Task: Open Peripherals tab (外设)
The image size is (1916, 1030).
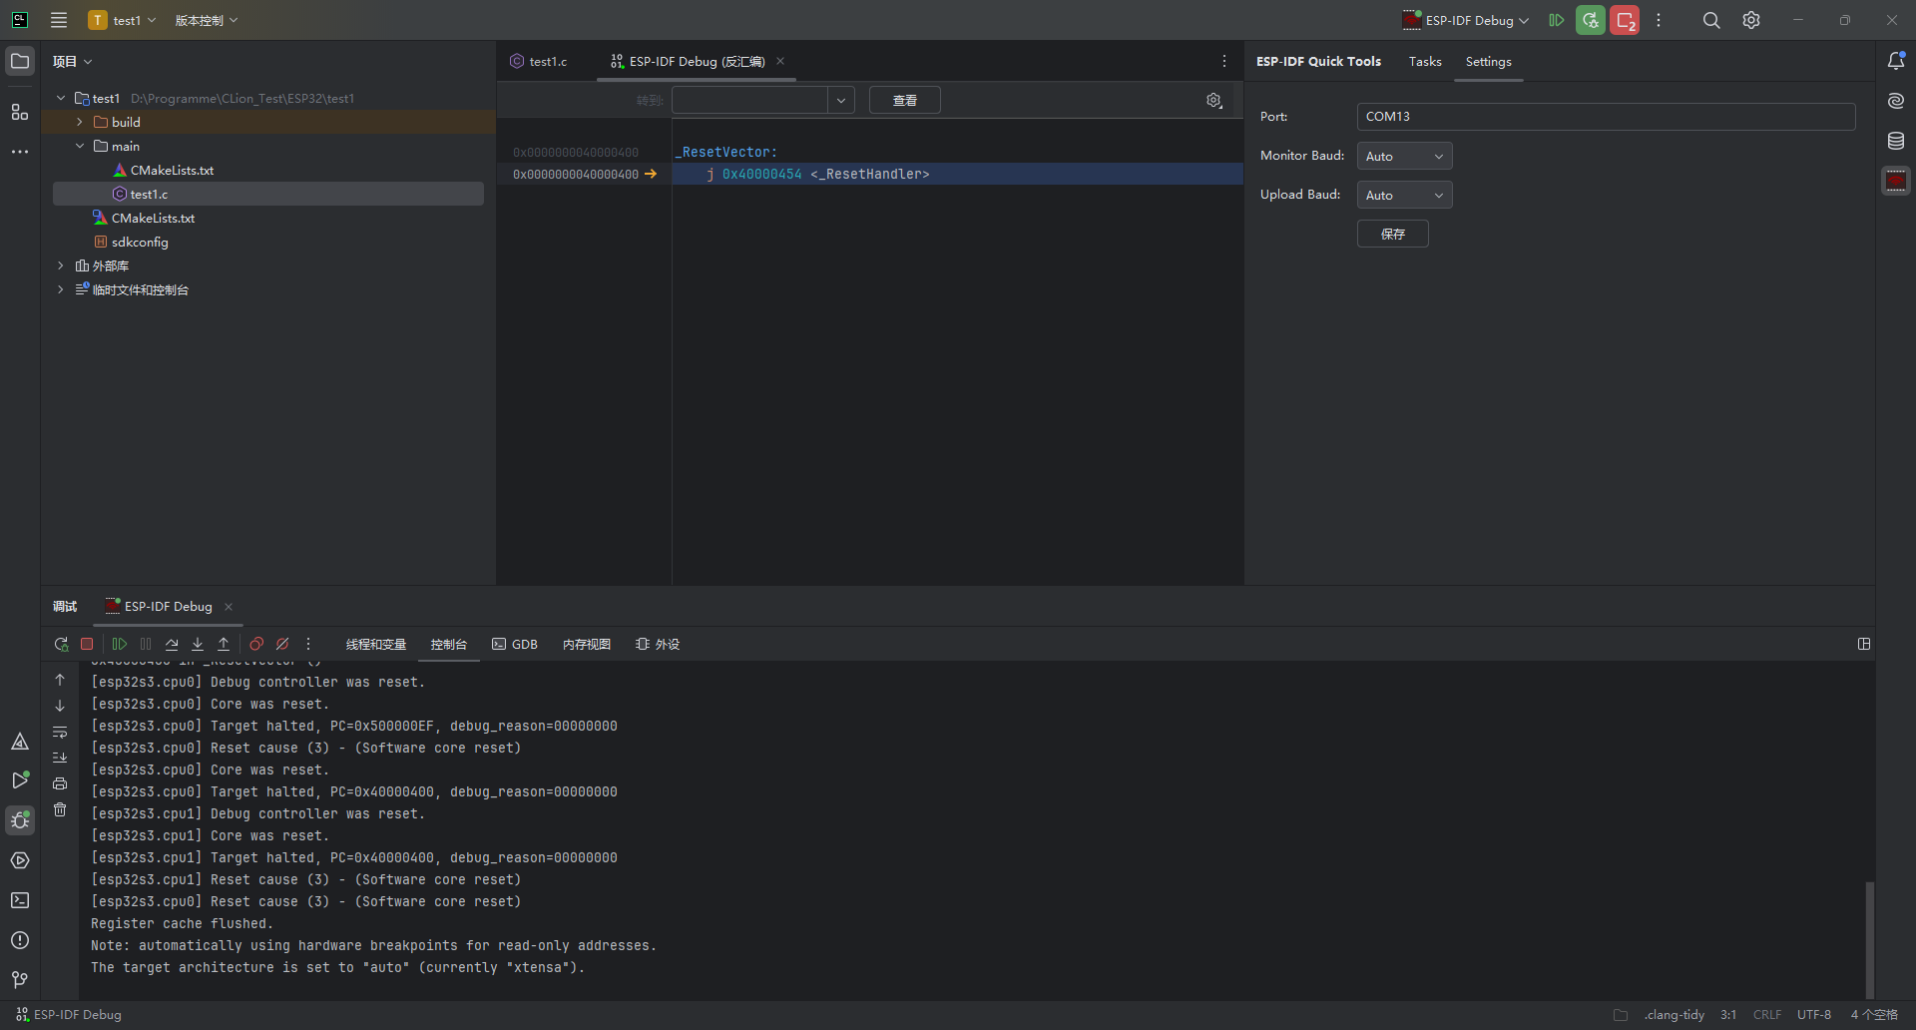Action: coord(658,644)
